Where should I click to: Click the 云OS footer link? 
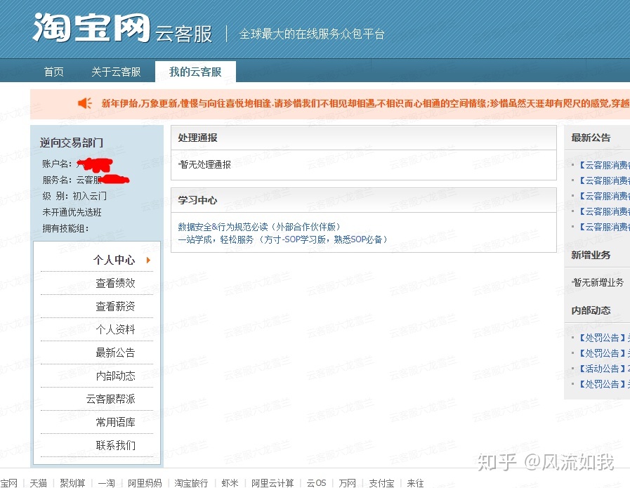pyautogui.click(x=317, y=483)
